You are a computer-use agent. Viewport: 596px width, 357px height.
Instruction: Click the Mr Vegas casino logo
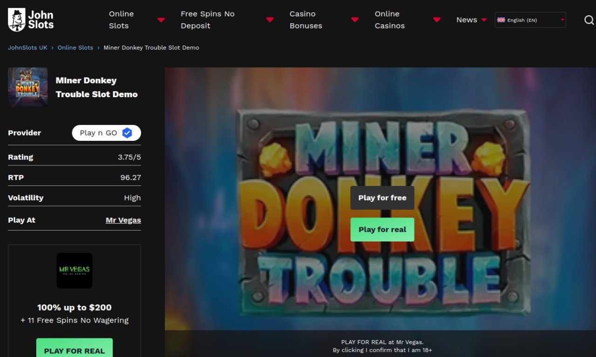[x=74, y=271]
